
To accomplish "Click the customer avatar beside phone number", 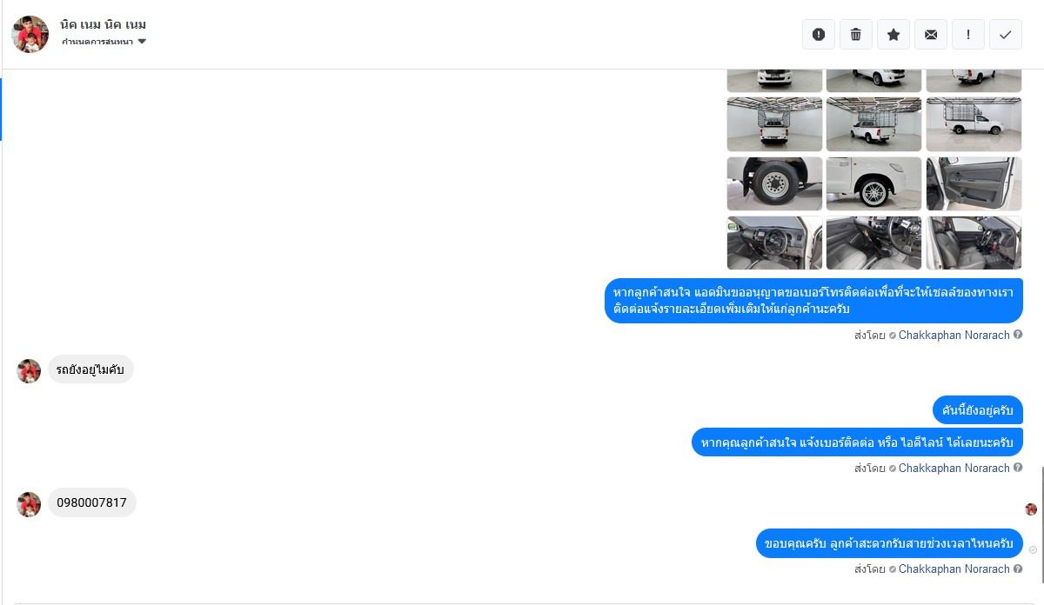I will pyautogui.click(x=29, y=505).
